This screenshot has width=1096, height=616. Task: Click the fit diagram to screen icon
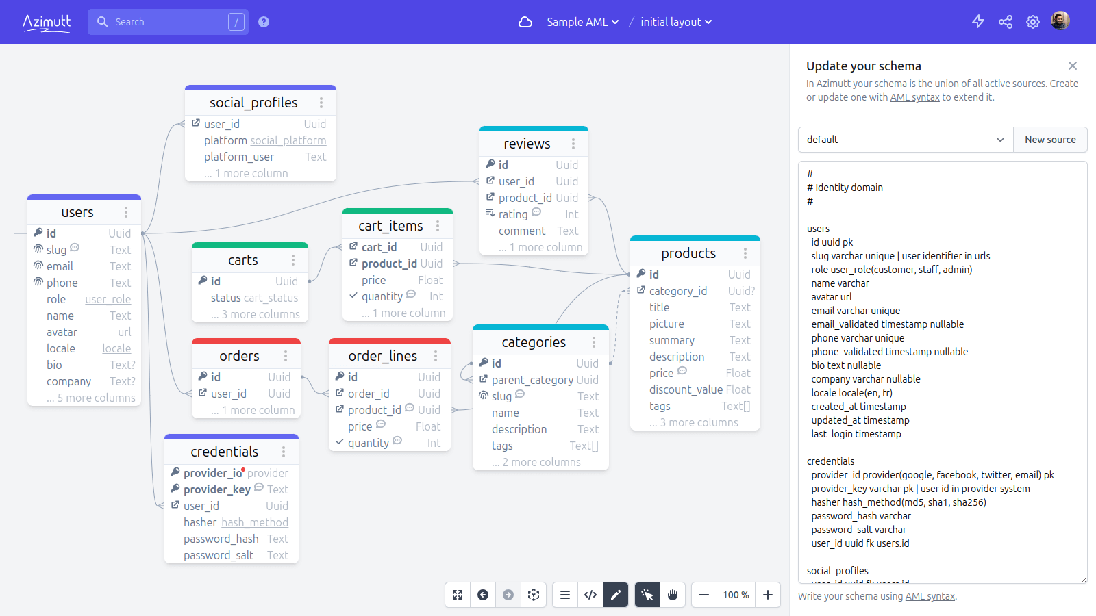pos(458,595)
